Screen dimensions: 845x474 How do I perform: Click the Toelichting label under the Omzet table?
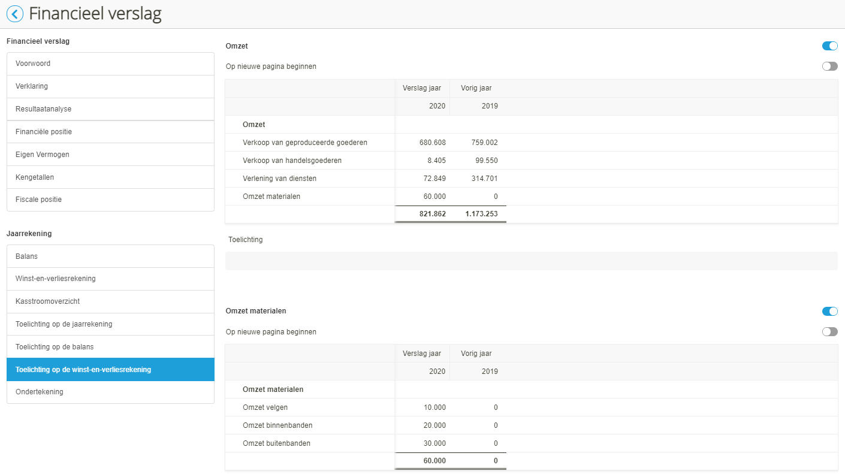246,240
